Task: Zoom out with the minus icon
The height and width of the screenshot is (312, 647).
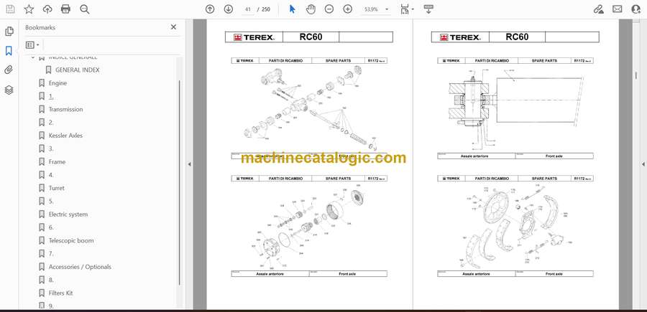Action: [329, 9]
